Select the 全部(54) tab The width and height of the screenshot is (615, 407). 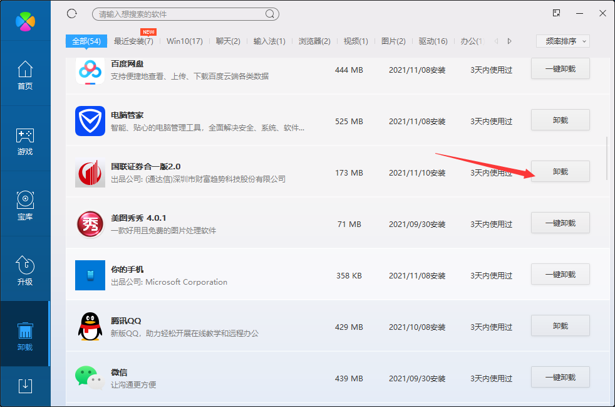pyautogui.click(x=86, y=41)
